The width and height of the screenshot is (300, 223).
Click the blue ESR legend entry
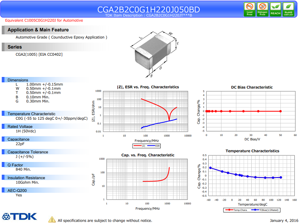(x=153, y=146)
